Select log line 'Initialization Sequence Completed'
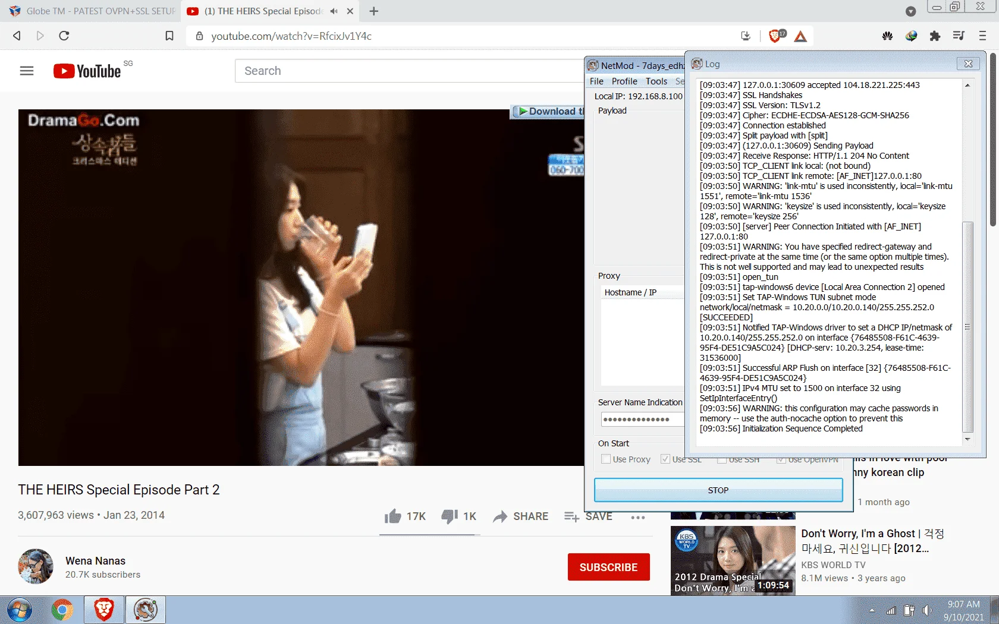The width and height of the screenshot is (999, 624). tap(802, 428)
